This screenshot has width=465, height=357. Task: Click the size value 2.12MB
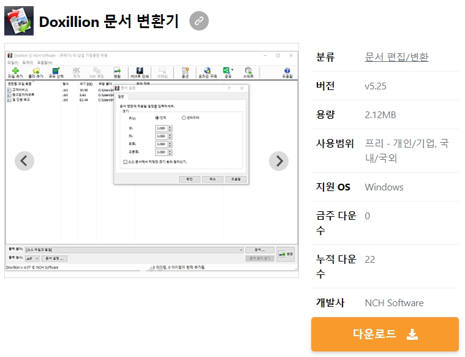click(380, 115)
